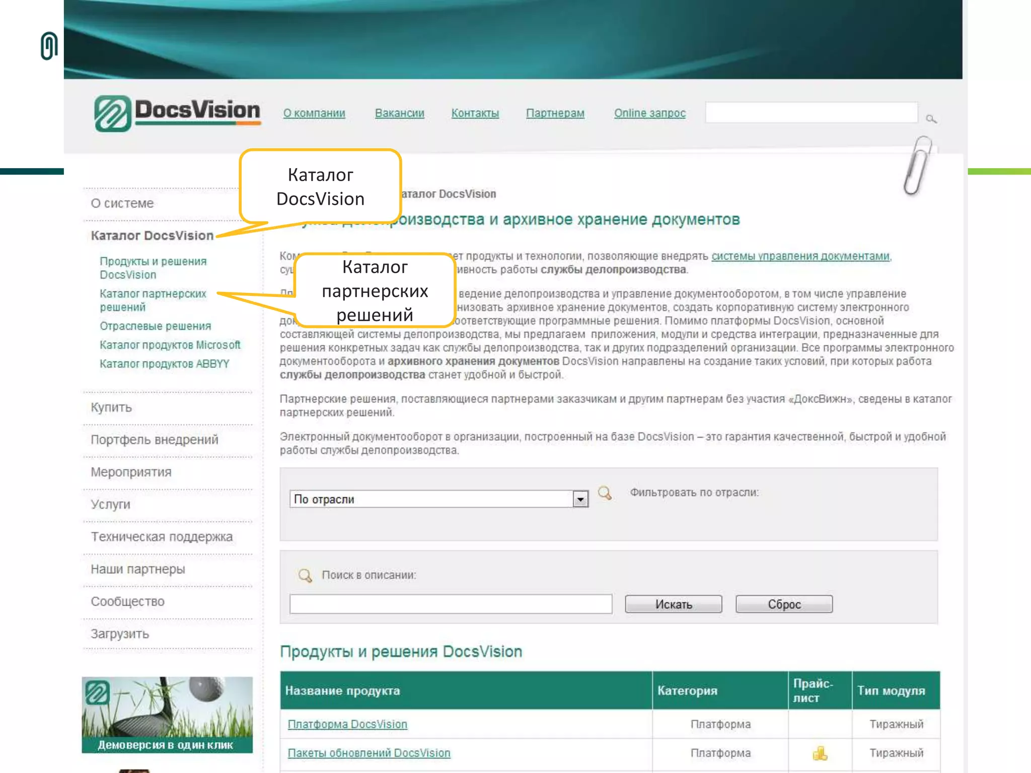The image size is (1031, 773).
Task: Click the Продукты и решения DocsVision heading
Action: 401,652
